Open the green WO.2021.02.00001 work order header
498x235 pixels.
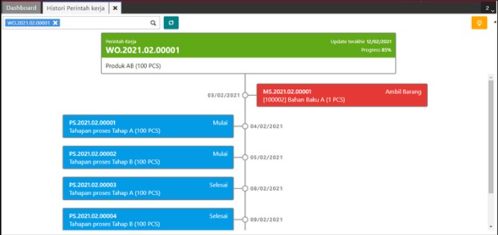point(248,45)
